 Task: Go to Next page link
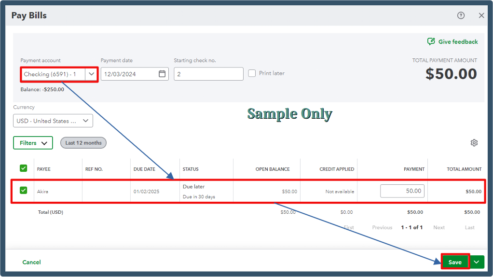pyautogui.click(x=439, y=227)
